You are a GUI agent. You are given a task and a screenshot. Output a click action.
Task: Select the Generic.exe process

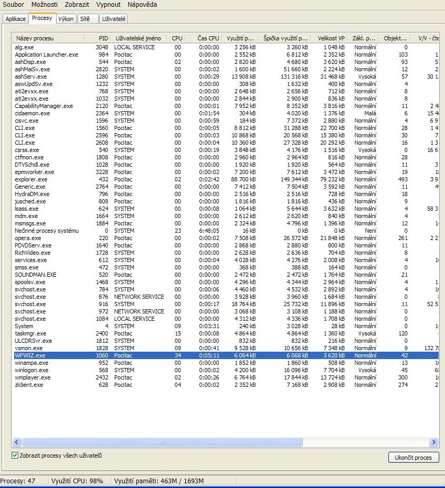[226, 187]
